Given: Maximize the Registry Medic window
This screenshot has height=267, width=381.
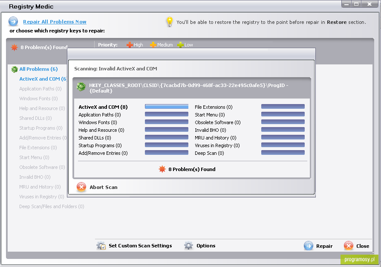Looking at the screenshot, I should point(356,4).
